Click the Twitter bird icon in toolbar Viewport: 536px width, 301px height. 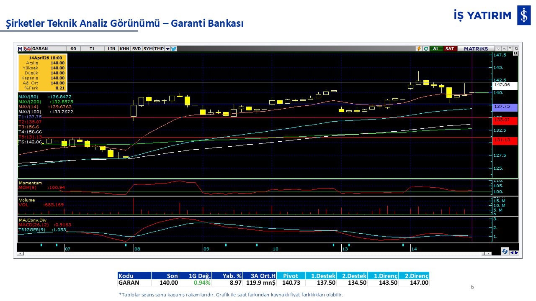[x=174, y=49]
